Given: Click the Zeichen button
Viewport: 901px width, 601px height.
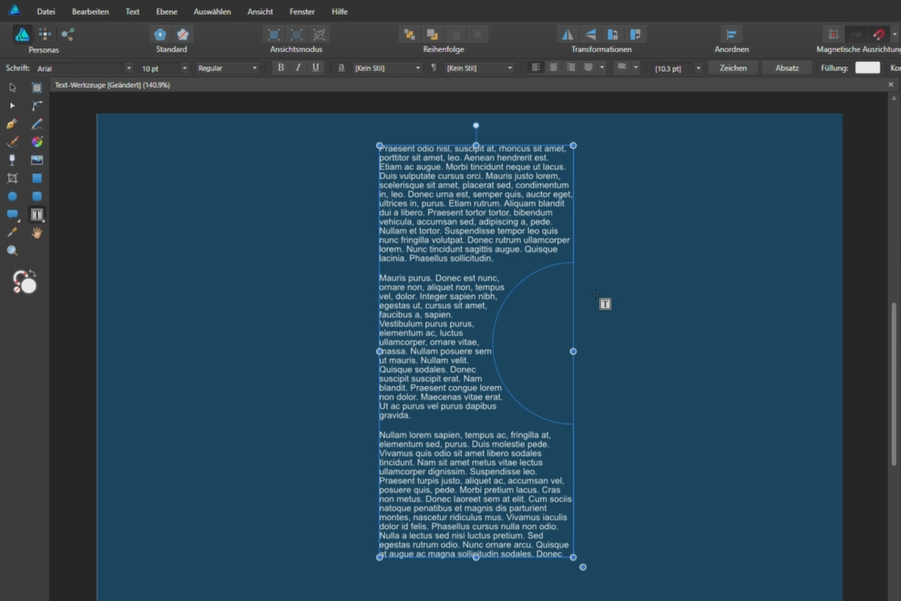Looking at the screenshot, I should click(733, 68).
